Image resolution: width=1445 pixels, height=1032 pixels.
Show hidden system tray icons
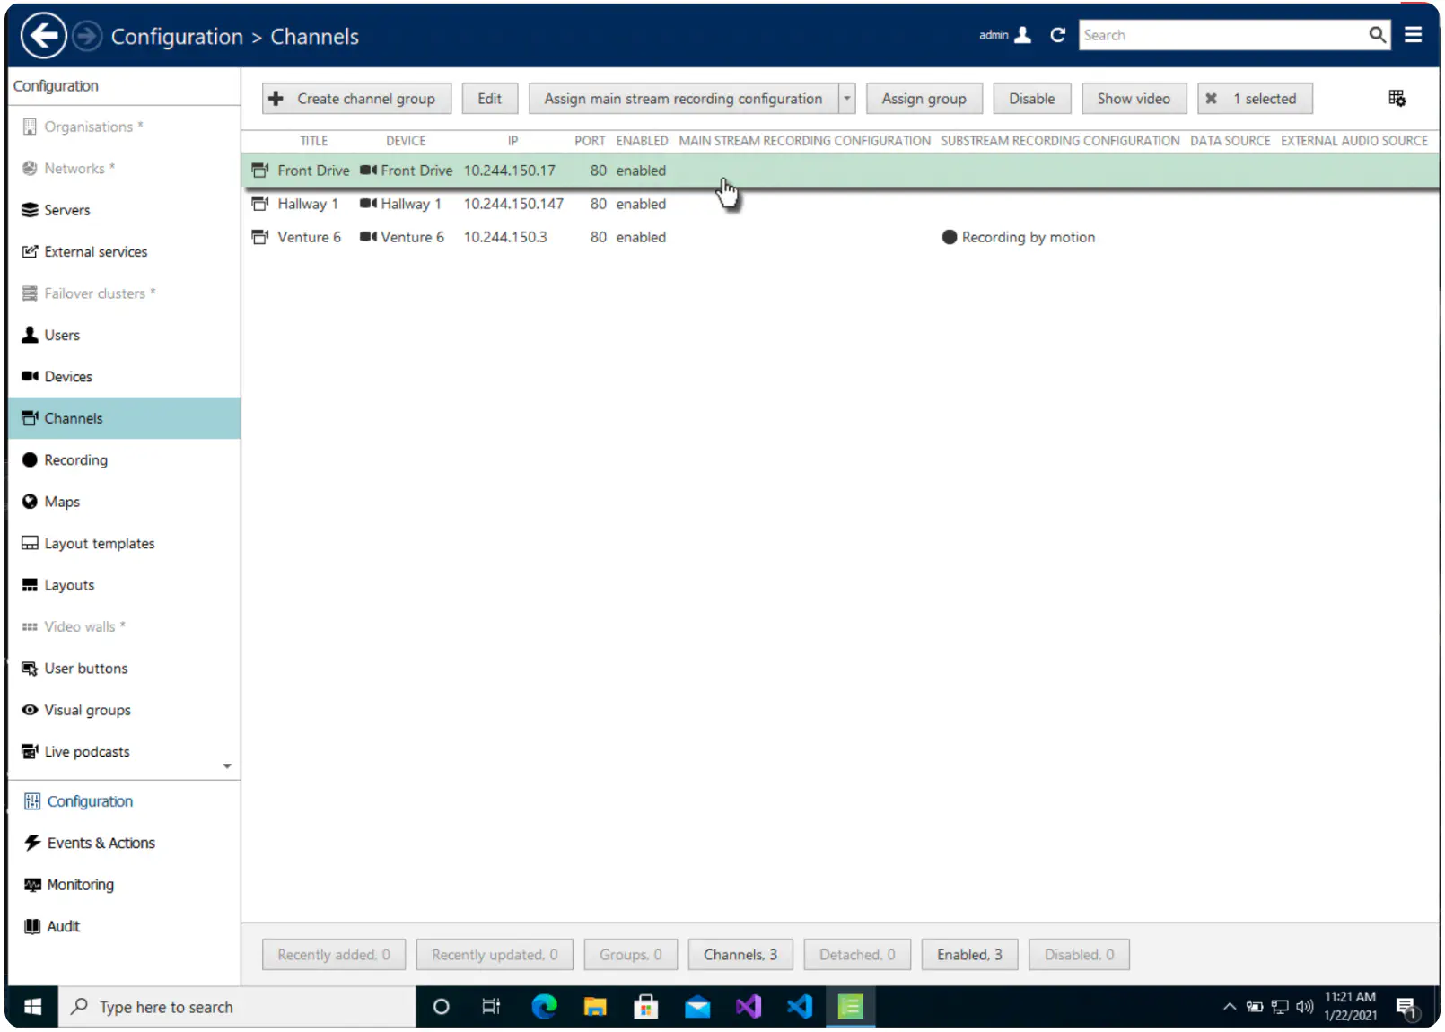pos(1230,1007)
